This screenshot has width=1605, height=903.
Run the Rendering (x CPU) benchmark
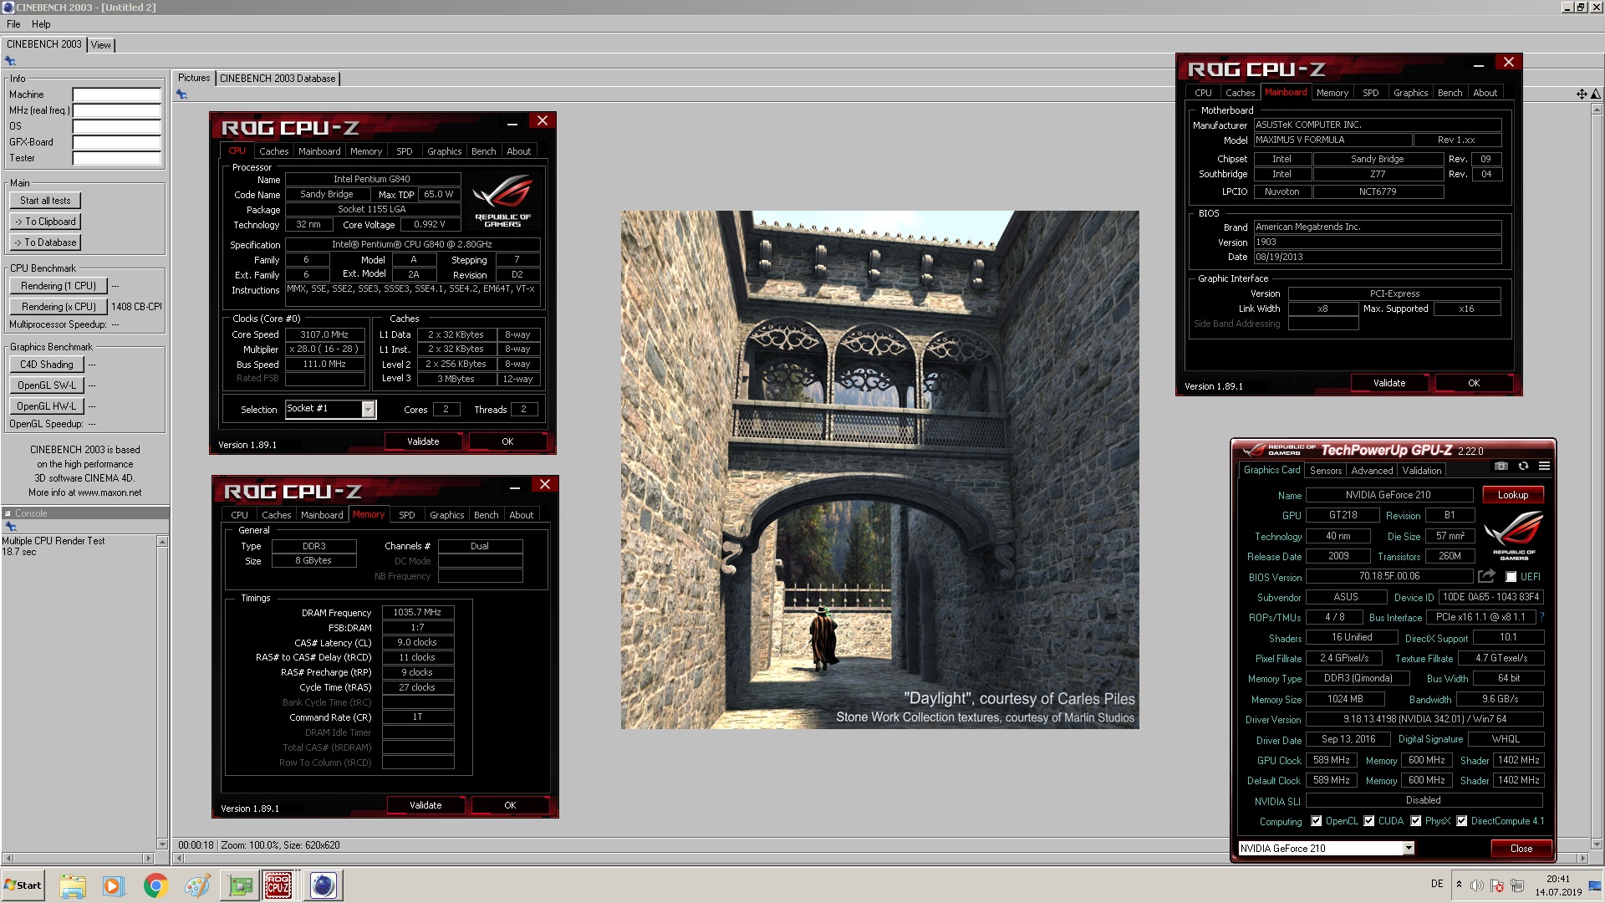pos(59,307)
